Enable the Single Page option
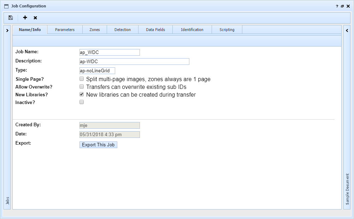Viewport: 354px width, 219px height. pos(82,79)
